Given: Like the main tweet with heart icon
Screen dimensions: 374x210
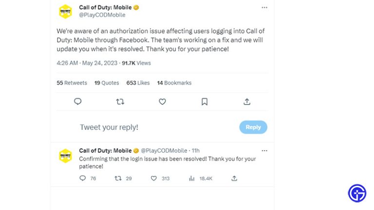Looking at the screenshot, I should (x=162, y=102).
